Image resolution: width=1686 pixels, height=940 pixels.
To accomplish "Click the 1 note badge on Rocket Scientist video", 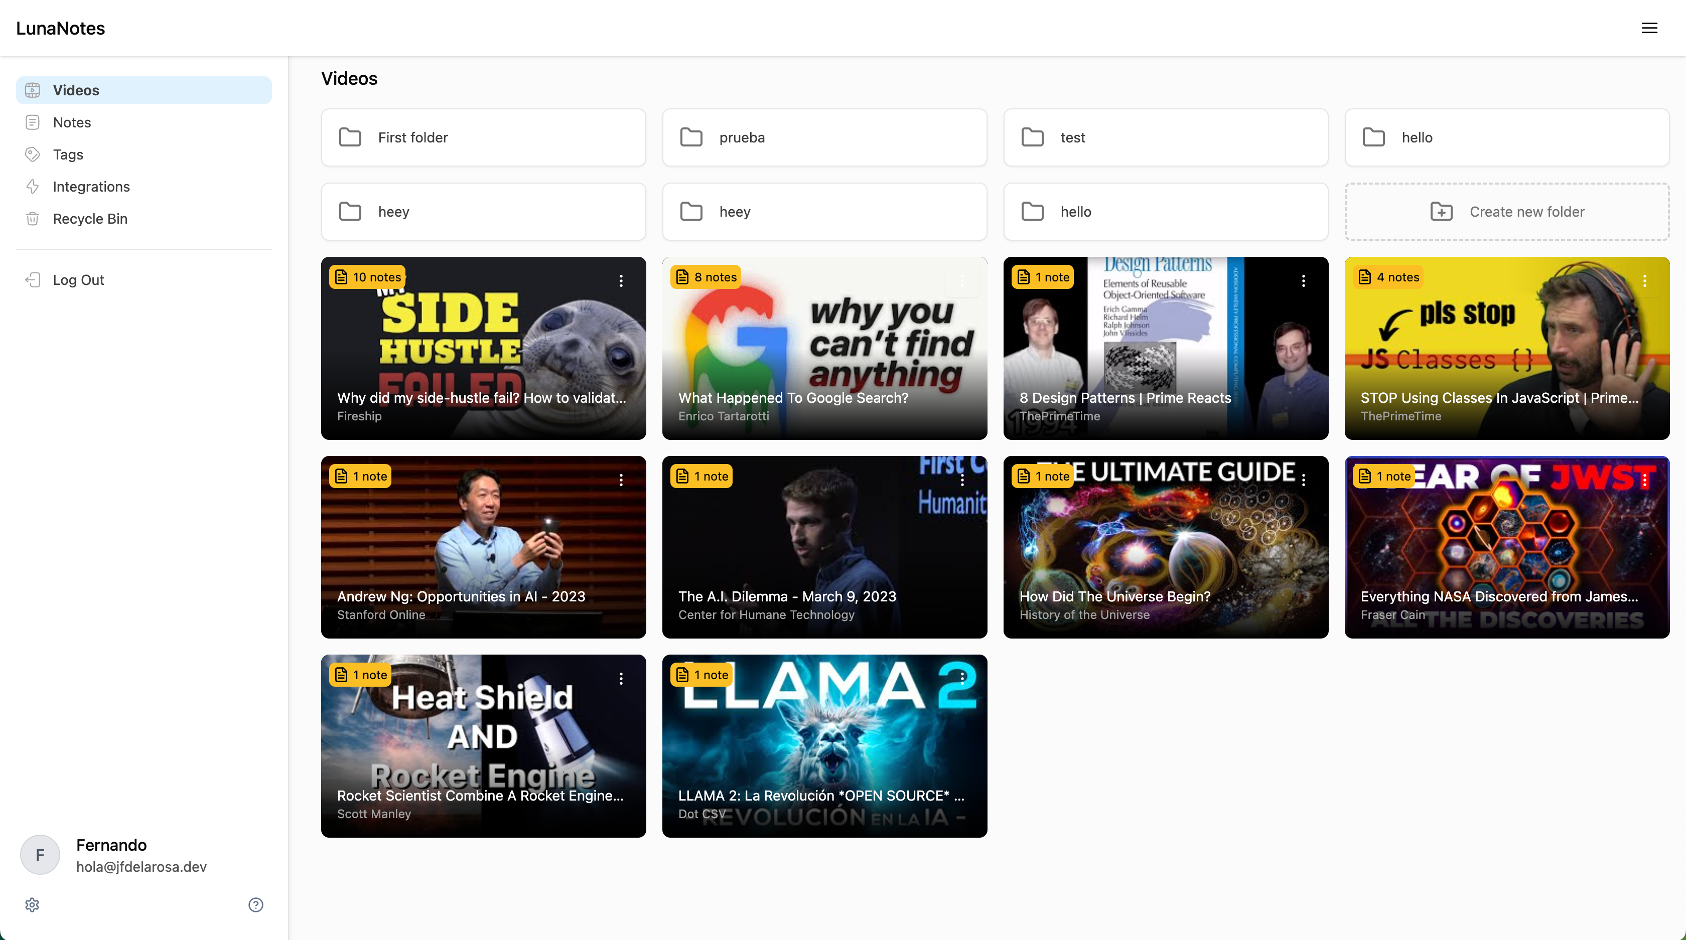I will pyautogui.click(x=360, y=675).
